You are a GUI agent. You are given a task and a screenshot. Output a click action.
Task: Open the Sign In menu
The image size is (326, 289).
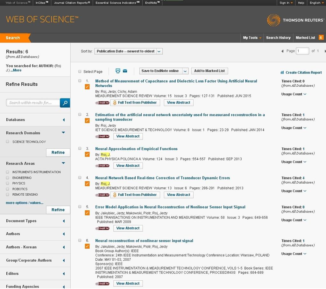click(286, 3)
